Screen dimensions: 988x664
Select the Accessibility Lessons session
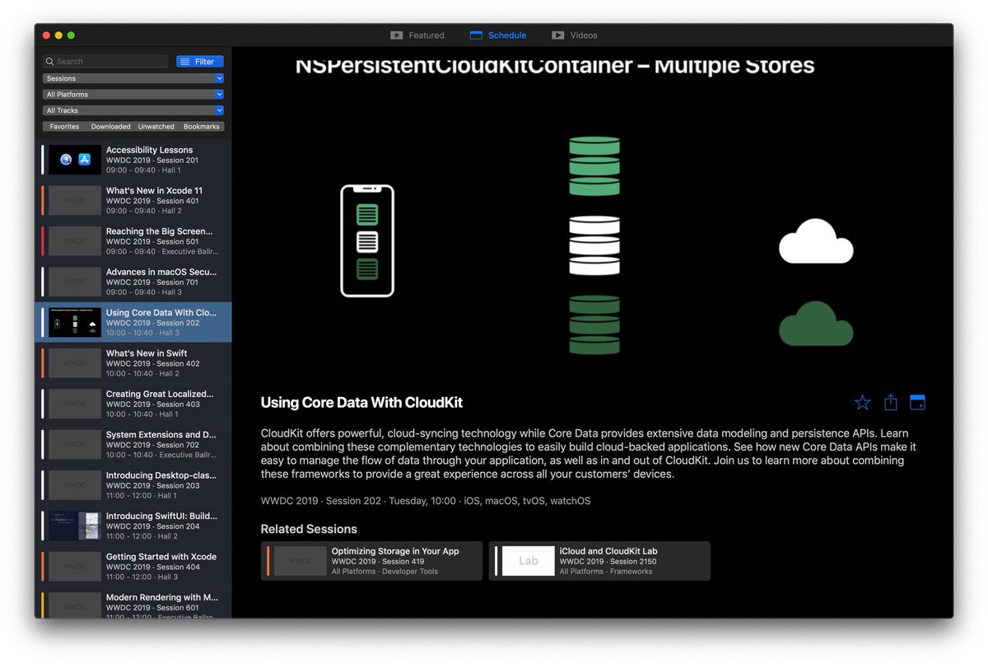point(134,160)
